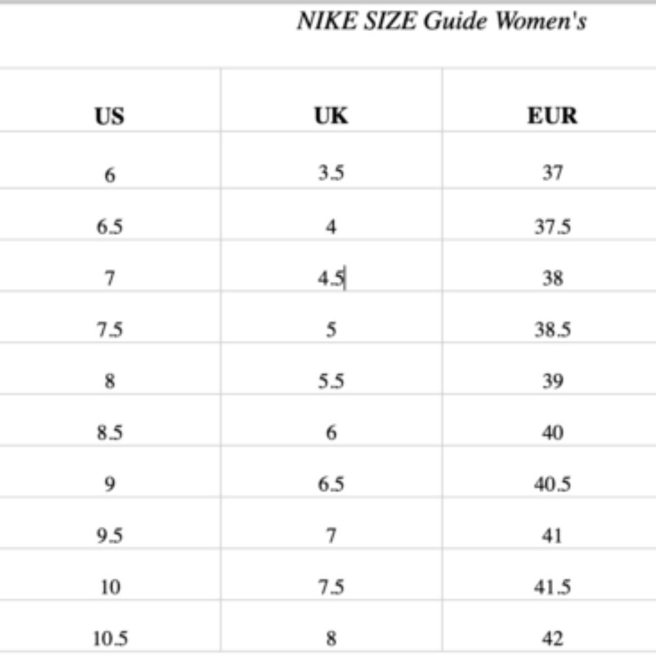The width and height of the screenshot is (656, 656).
Task: Select the EUR 38.5 cell
Action: [552, 329]
